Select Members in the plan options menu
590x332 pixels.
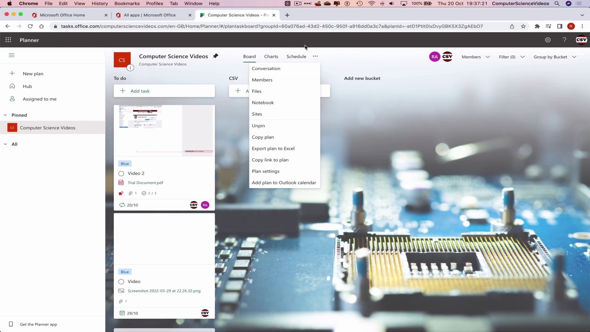click(284, 80)
